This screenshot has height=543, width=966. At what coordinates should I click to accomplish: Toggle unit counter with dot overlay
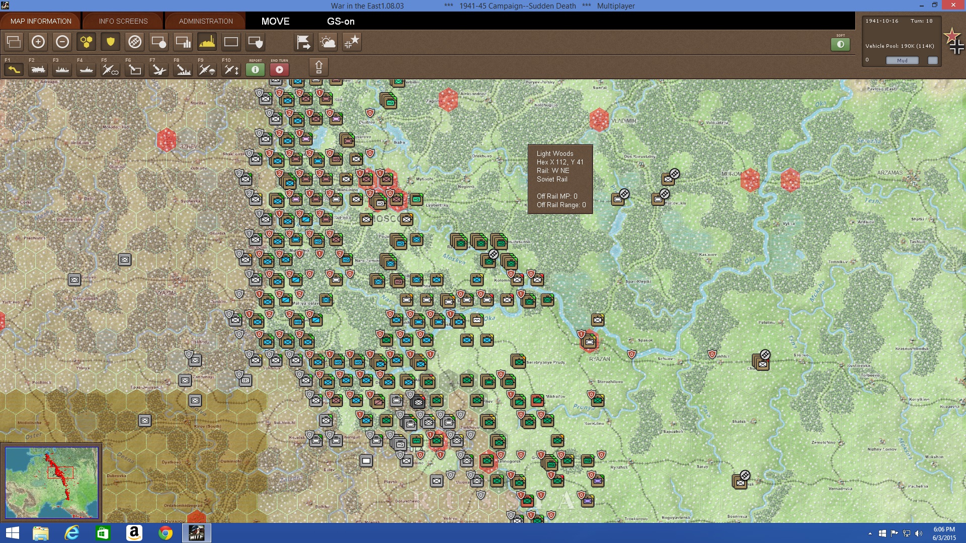[158, 42]
